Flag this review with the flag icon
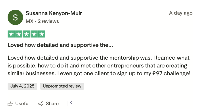Image resolution: width=209 pixels, height=112 pixels. (70, 104)
